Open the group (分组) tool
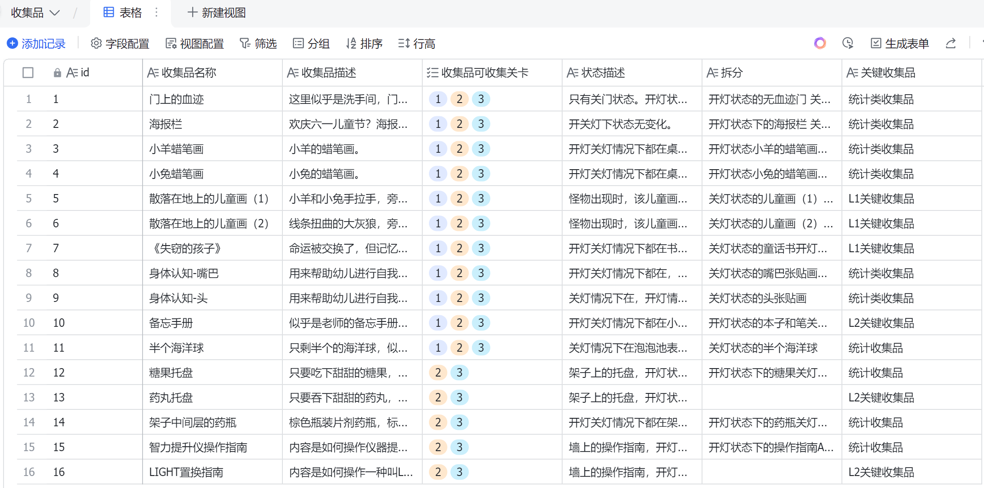This screenshot has width=984, height=488. (x=311, y=44)
